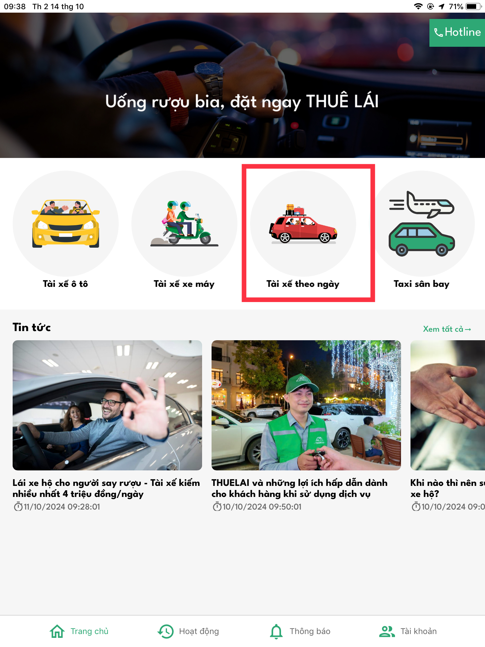The height and width of the screenshot is (647, 485).
Task: Open the green-vest driver news image
Action: pyautogui.click(x=306, y=405)
